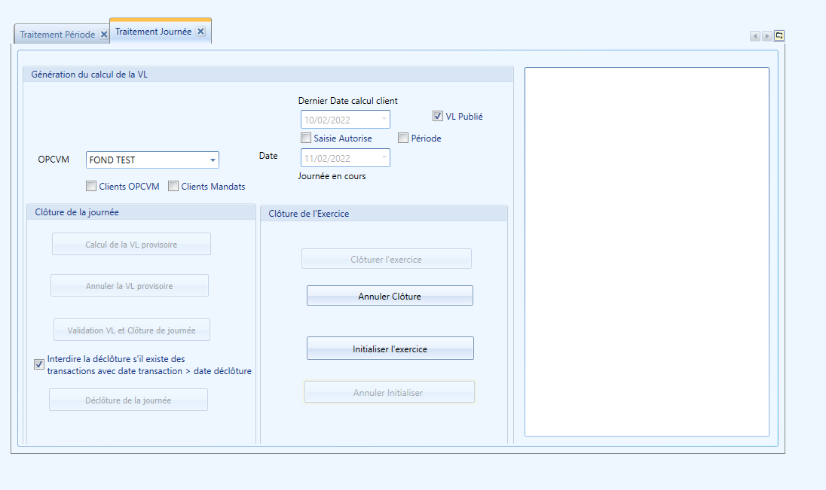Click Déclôture de la journée button
Screen dimensions: 826x490
tap(129, 400)
